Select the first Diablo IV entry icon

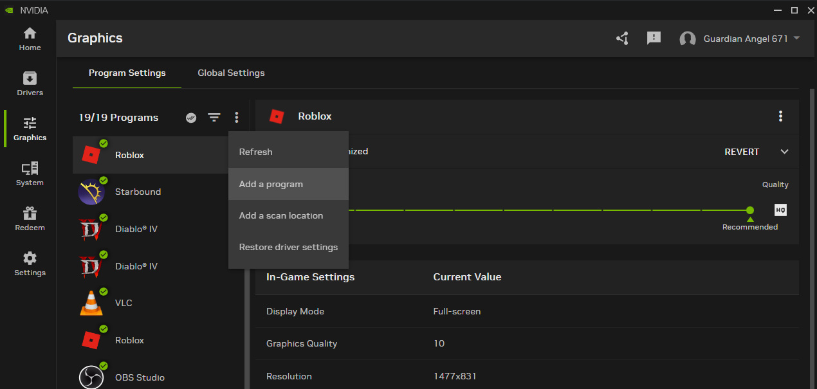click(x=91, y=229)
